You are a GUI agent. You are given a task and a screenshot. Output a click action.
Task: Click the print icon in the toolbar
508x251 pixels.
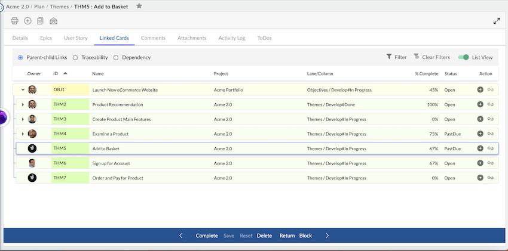pos(14,21)
